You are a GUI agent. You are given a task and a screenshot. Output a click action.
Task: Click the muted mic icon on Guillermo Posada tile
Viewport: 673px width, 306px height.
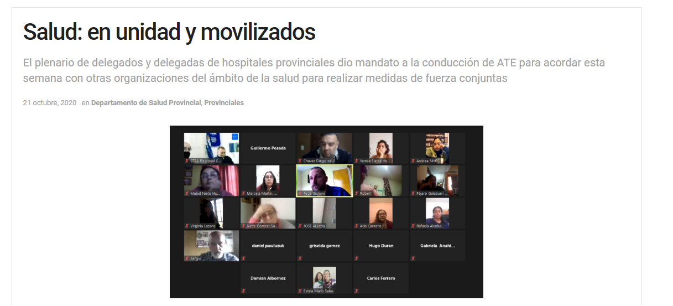coord(243,161)
